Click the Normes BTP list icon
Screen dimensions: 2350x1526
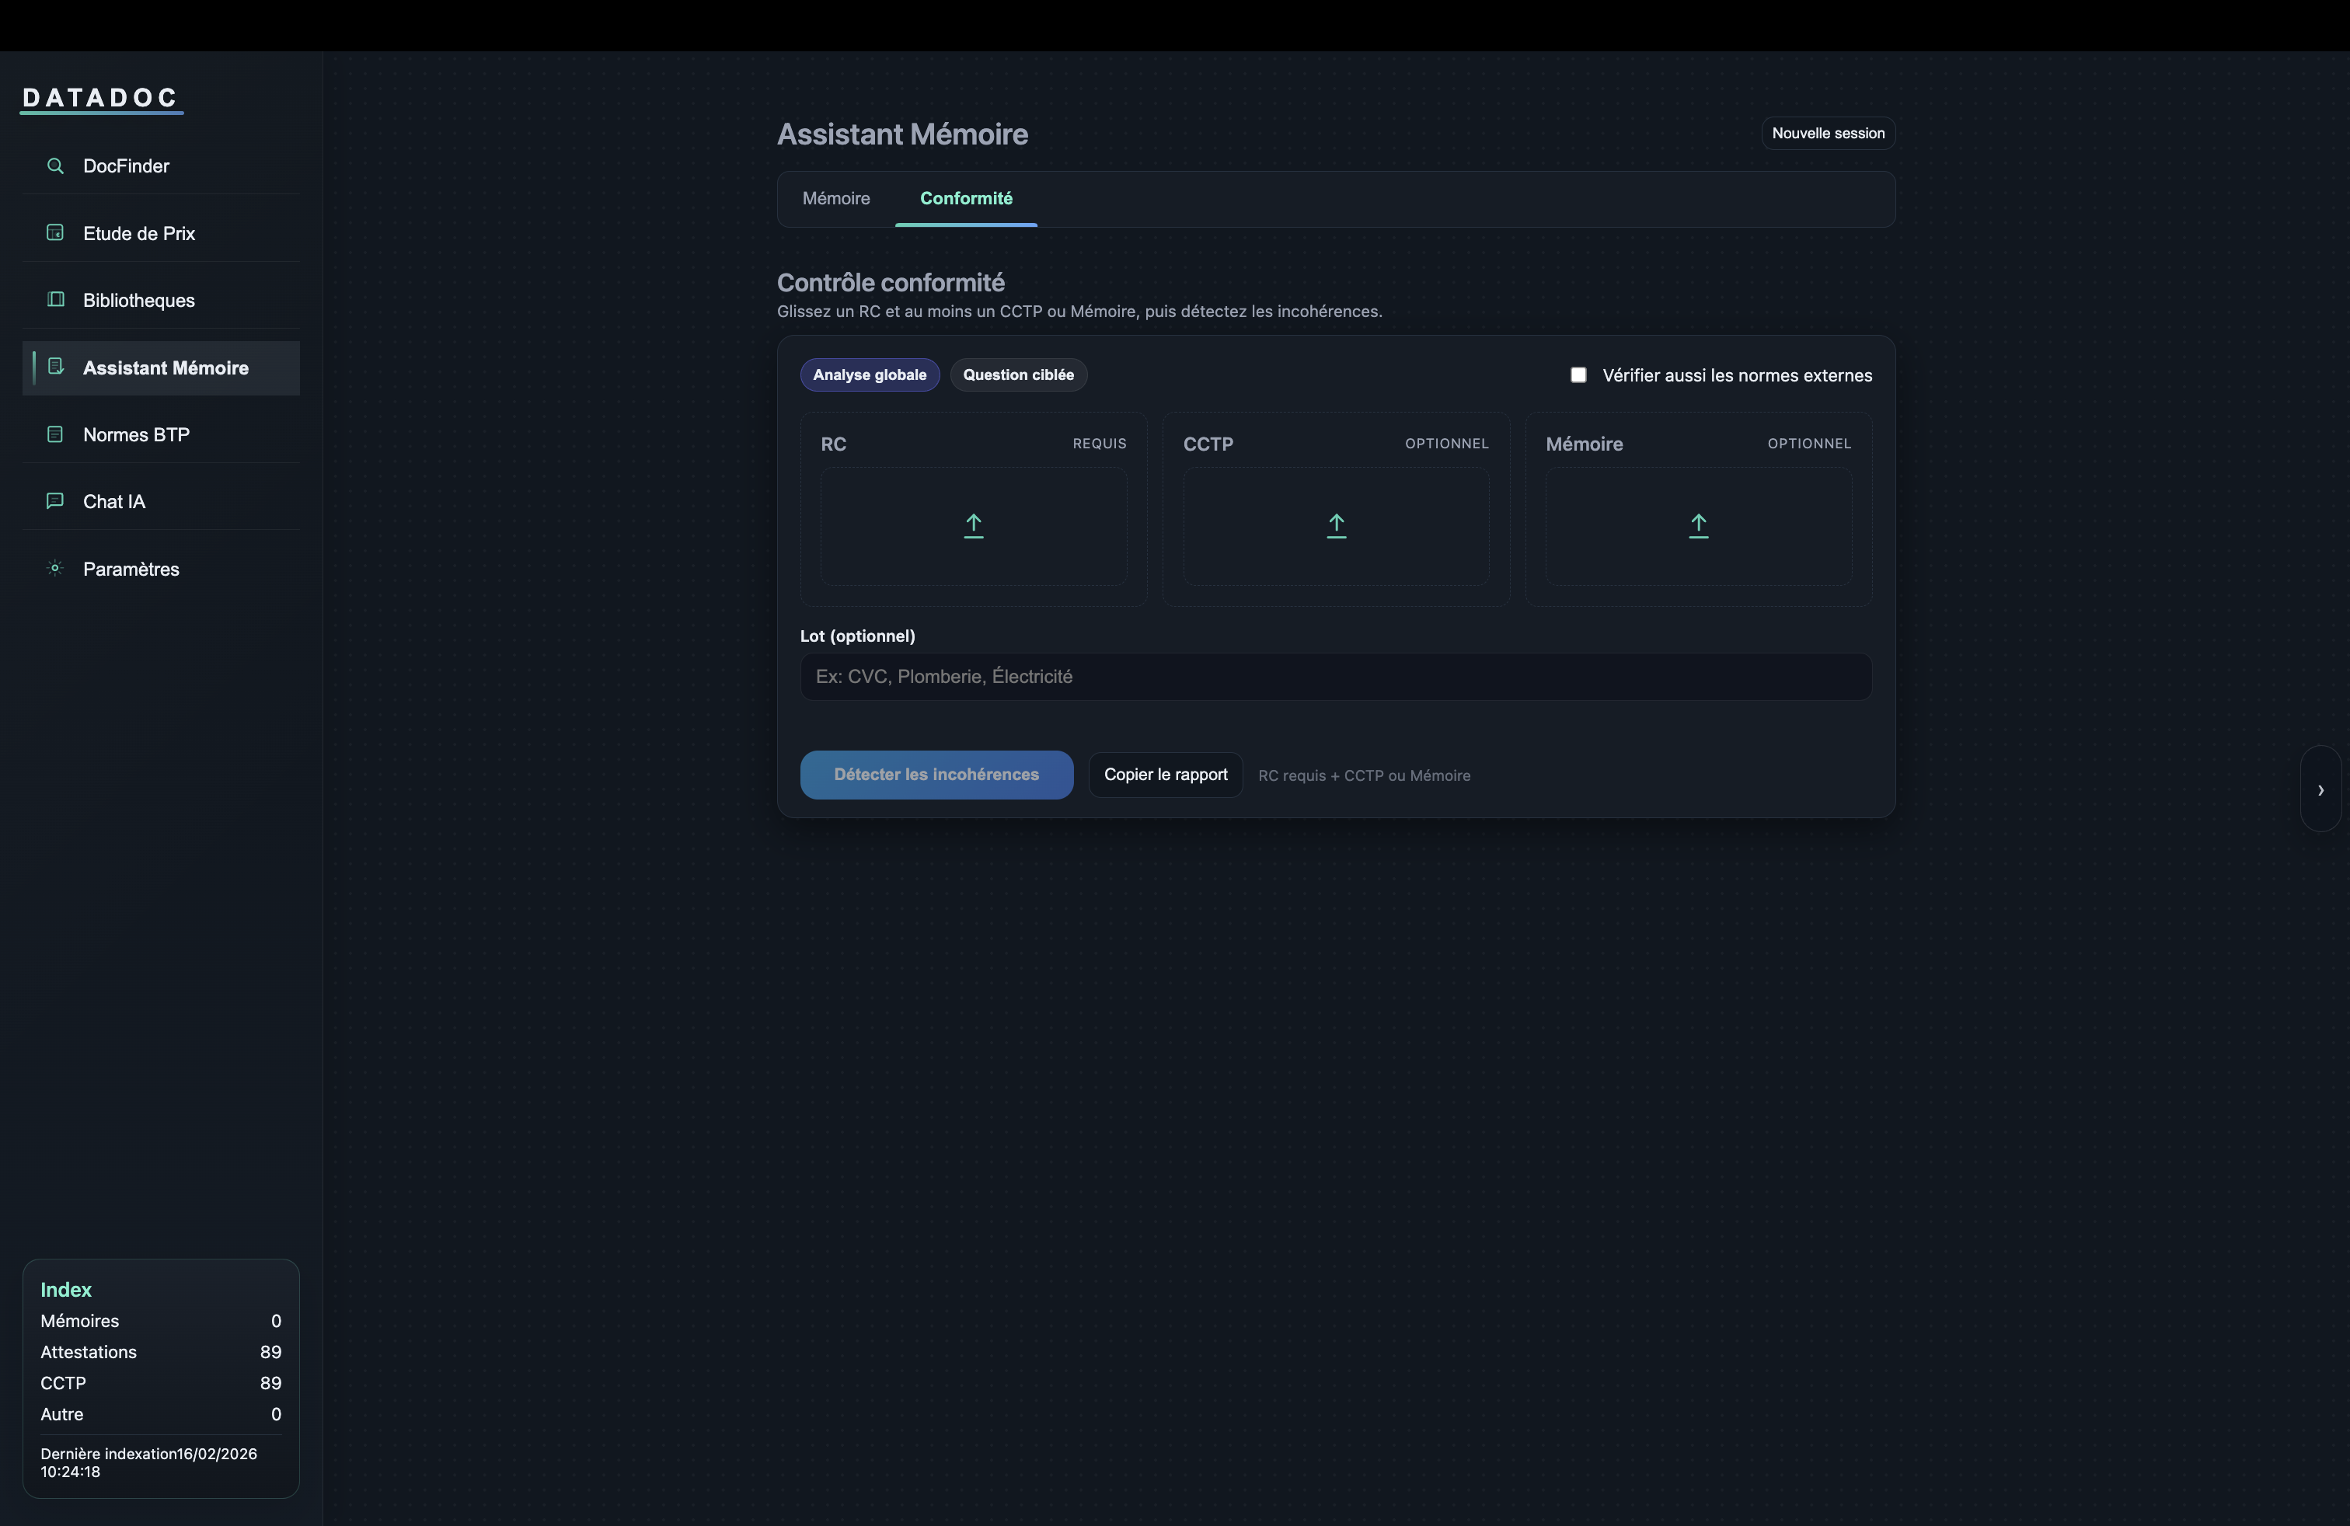pyautogui.click(x=55, y=434)
